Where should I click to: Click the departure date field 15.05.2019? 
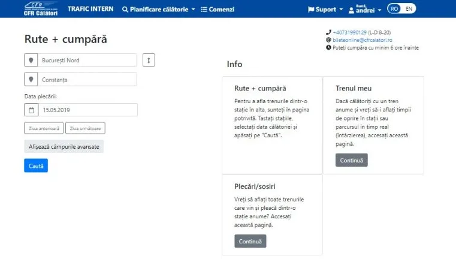(x=87, y=110)
